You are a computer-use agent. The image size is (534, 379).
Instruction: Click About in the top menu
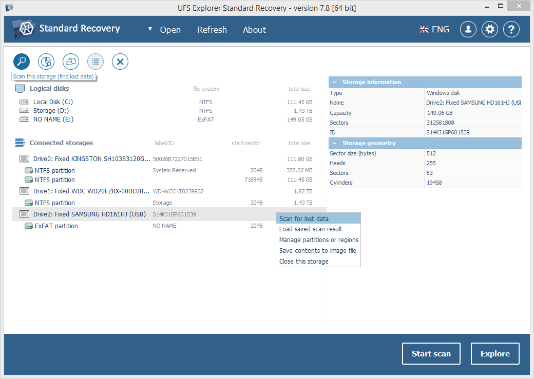(254, 30)
